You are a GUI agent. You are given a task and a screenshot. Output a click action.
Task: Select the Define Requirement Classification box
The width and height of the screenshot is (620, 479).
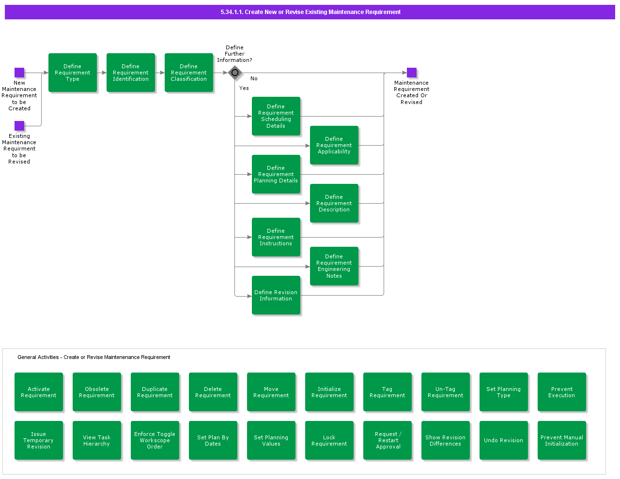click(189, 73)
